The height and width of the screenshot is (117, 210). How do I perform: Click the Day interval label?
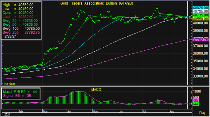pos(202,113)
